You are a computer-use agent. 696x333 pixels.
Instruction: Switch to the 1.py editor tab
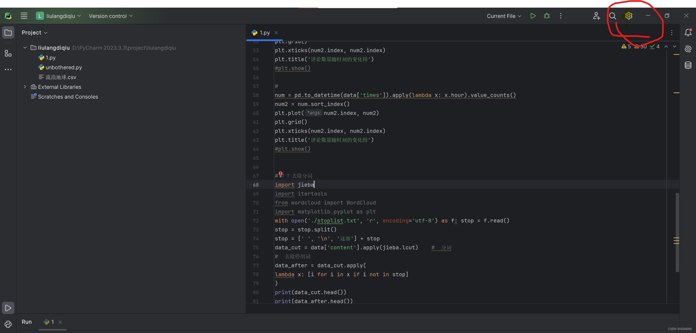click(264, 33)
